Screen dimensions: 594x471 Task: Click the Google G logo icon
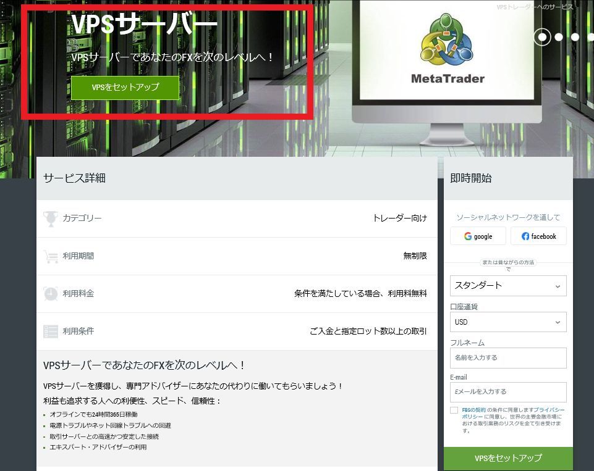pos(468,236)
